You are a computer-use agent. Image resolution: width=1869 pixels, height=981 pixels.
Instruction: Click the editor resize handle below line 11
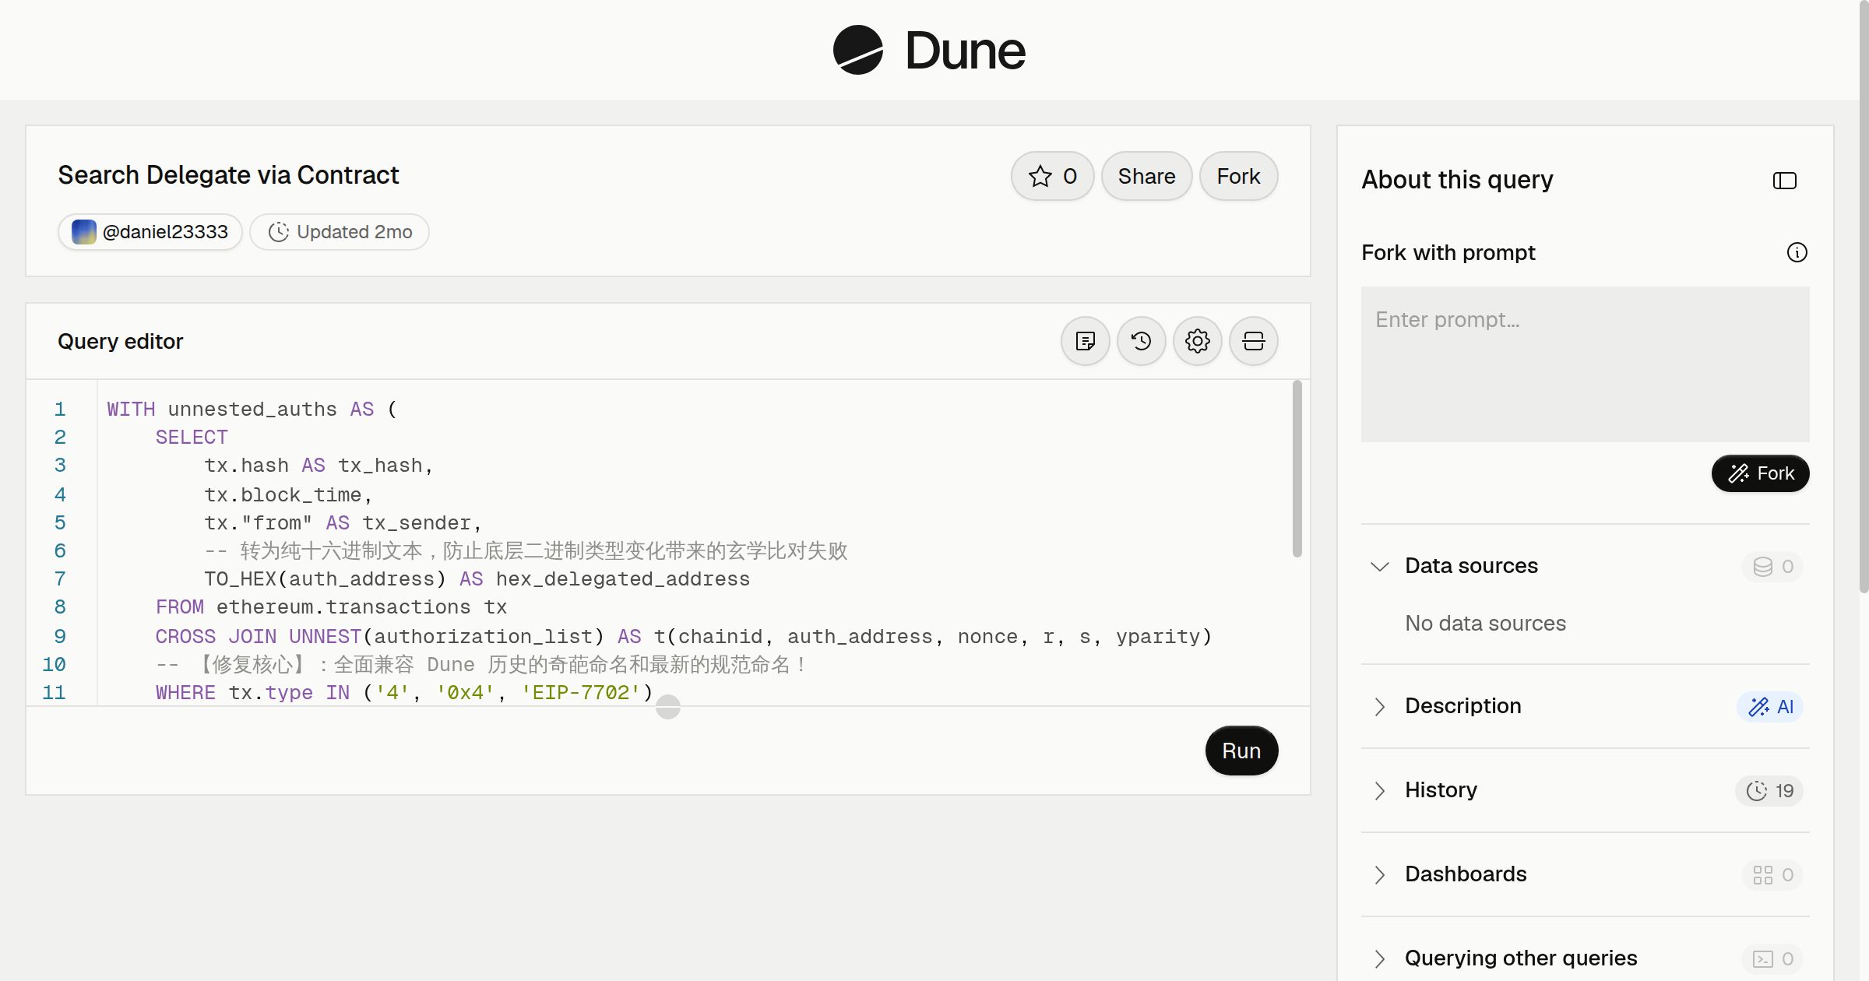coord(667,707)
